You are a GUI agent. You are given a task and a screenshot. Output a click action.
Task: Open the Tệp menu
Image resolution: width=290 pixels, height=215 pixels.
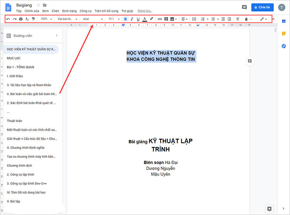[19, 11]
